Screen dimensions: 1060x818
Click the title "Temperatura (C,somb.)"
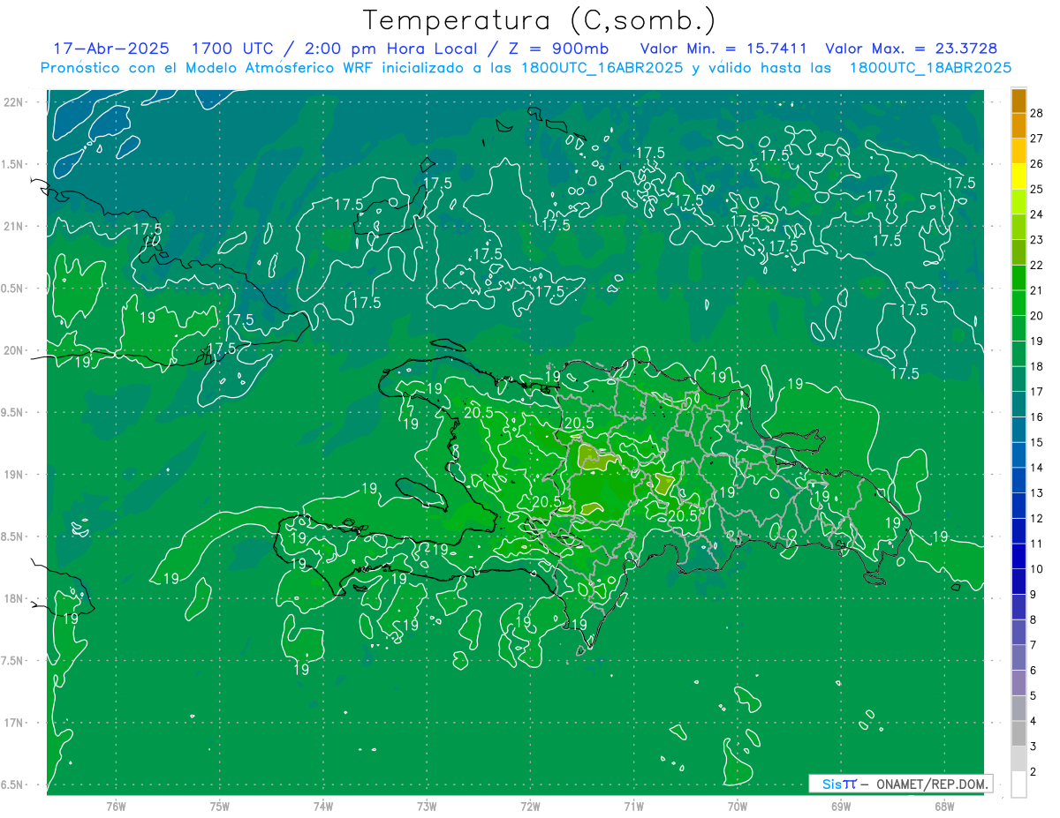pos(539,20)
